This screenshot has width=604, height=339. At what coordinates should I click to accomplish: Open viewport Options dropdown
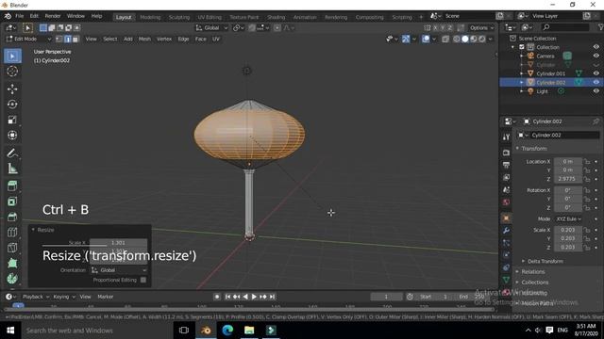[481, 27]
